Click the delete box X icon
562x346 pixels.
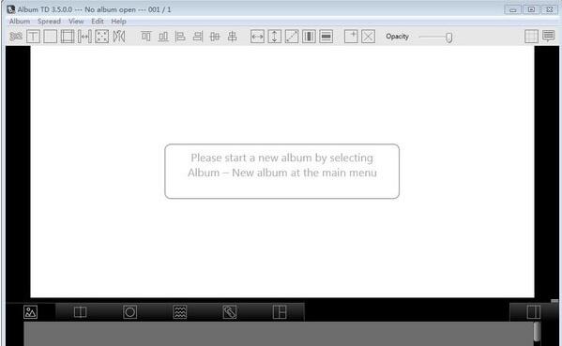(369, 37)
